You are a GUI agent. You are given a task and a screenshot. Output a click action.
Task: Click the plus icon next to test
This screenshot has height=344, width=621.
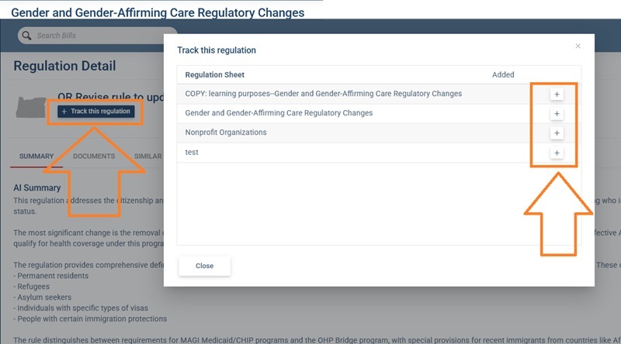coord(557,153)
